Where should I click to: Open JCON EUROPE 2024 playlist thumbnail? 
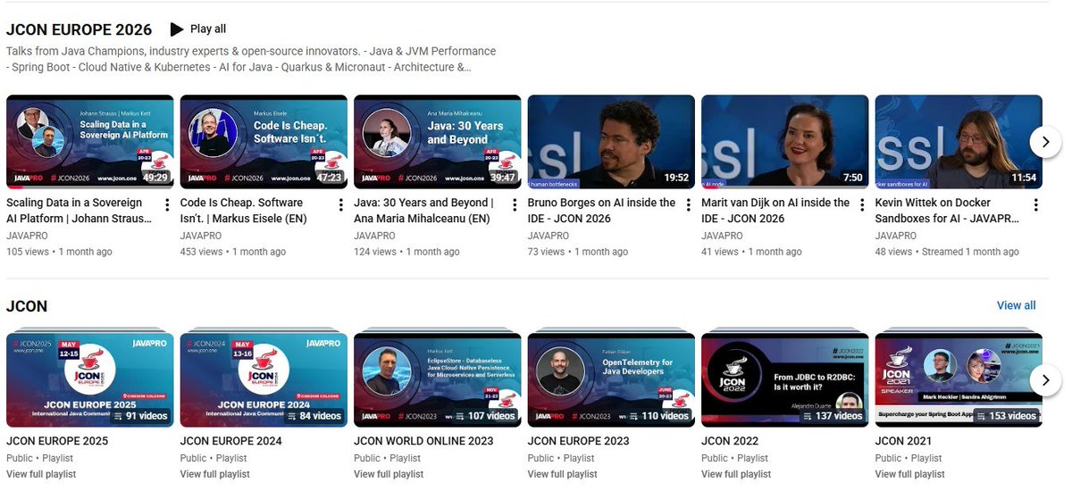(264, 379)
